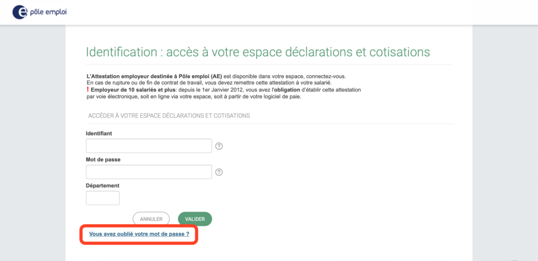Submit the form with the Valider button
The height and width of the screenshot is (261, 538).
(x=195, y=219)
